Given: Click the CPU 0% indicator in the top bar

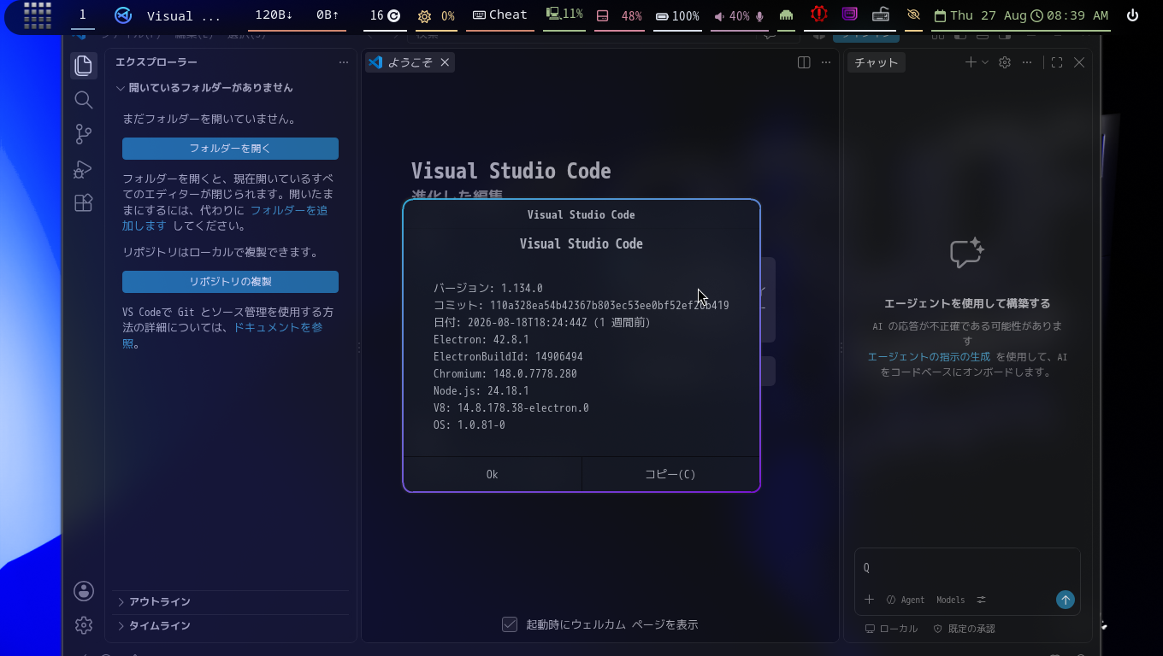Looking at the screenshot, I should [x=436, y=16].
